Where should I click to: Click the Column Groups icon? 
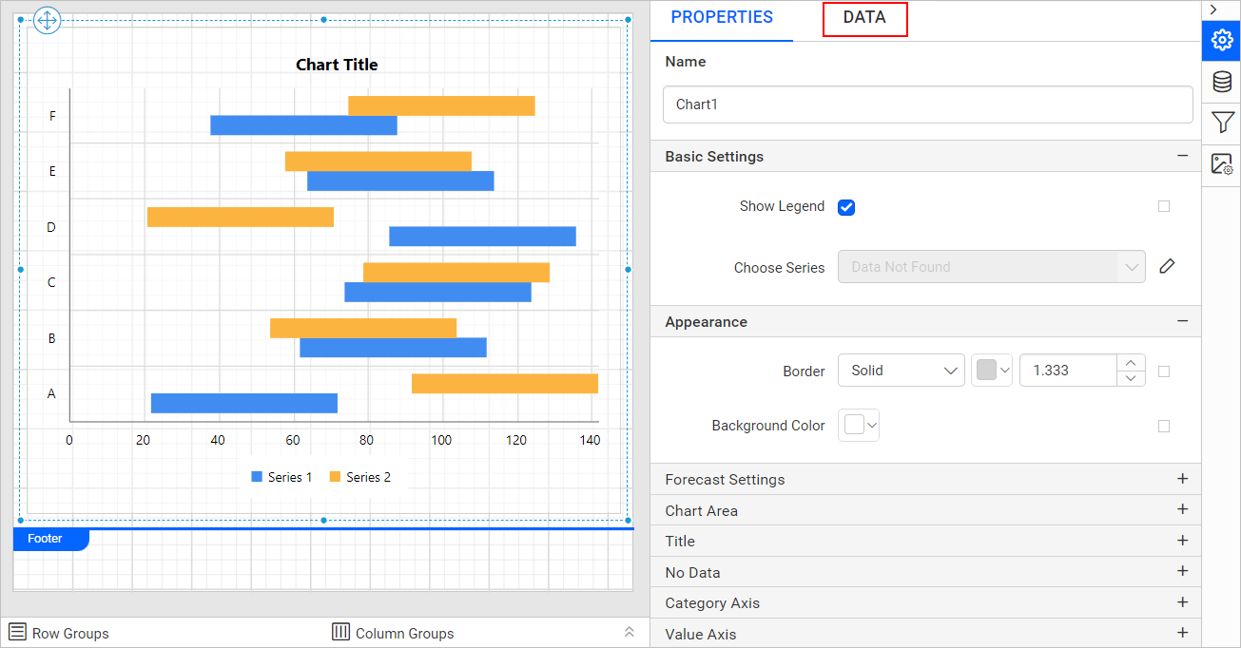click(340, 632)
